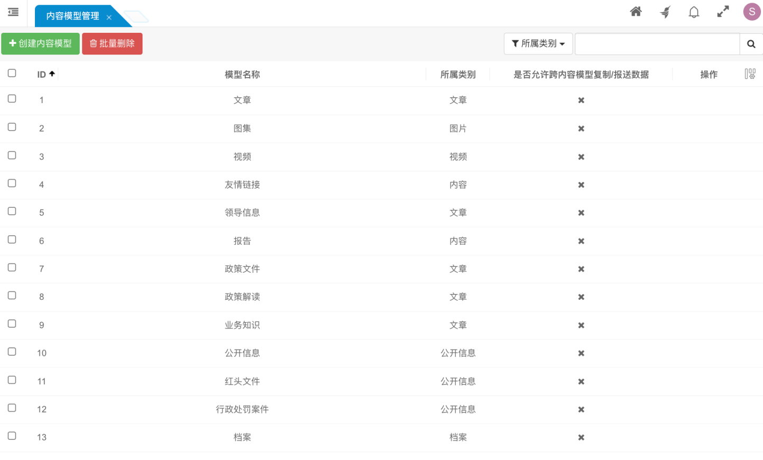Close the 内容模型管理 tab
The image size is (763, 460).
coord(109,17)
